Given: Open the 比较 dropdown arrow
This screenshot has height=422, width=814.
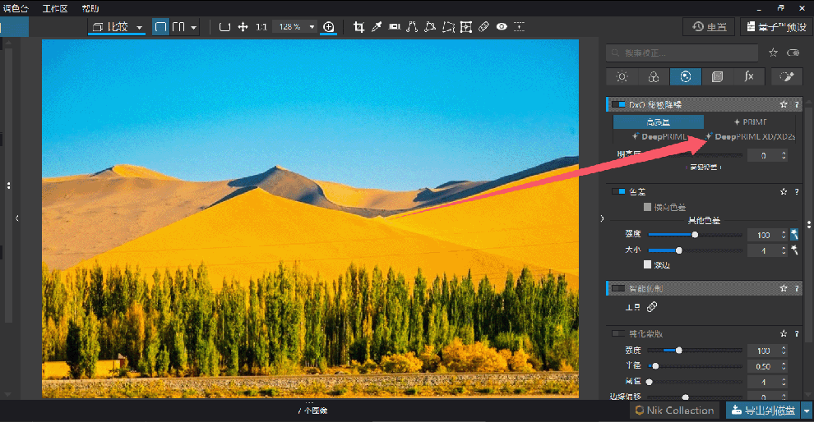Looking at the screenshot, I should coord(139,27).
